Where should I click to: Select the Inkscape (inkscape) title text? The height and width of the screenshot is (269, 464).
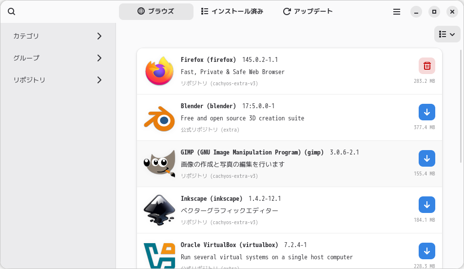pos(212,198)
